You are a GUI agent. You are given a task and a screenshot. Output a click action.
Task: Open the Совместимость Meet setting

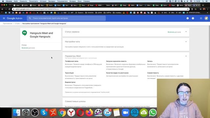pyautogui.click(x=153, y=73)
